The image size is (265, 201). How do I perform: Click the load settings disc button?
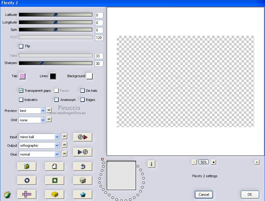(x=83, y=137)
